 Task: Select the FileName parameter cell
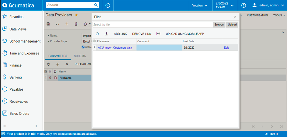tap(75, 78)
